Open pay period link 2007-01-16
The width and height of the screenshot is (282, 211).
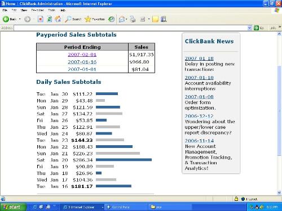[x=82, y=62]
